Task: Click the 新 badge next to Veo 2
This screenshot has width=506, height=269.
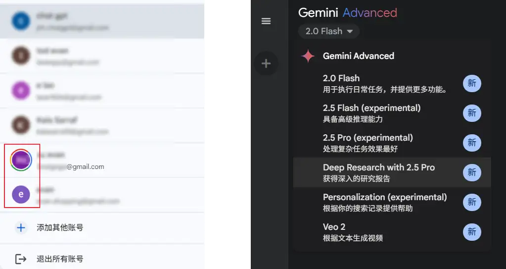Action: click(x=472, y=232)
